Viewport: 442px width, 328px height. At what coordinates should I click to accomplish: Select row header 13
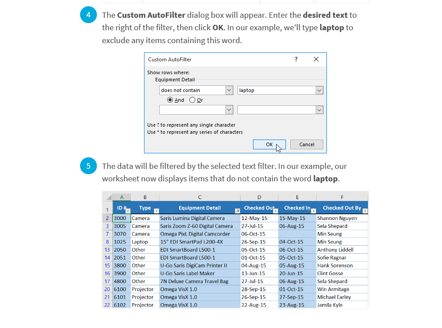(x=108, y=250)
